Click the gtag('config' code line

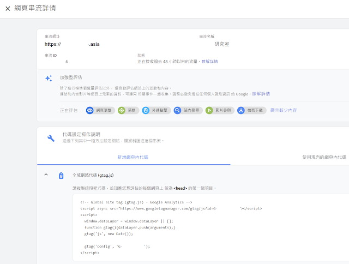(117, 247)
